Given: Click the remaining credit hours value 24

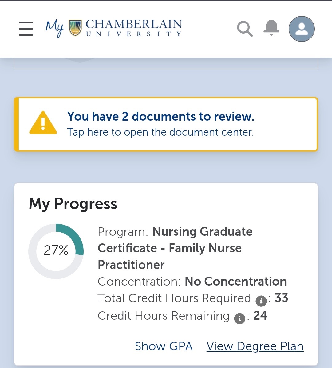Looking at the screenshot, I should tap(260, 315).
